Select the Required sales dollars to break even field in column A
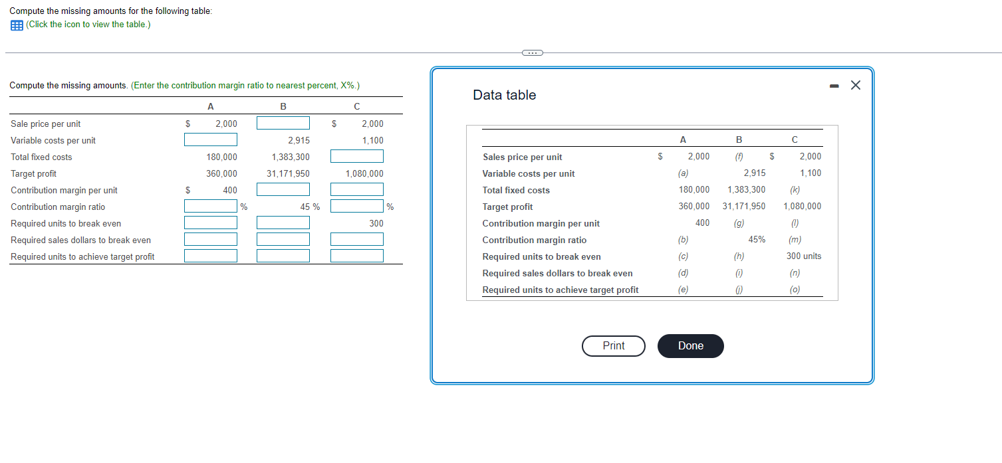Image resolution: width=1002 pixels, height=463 pixels. tap(210, 239)
